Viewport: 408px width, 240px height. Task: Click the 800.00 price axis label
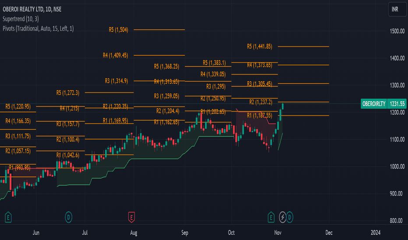(x=396, y=220)
